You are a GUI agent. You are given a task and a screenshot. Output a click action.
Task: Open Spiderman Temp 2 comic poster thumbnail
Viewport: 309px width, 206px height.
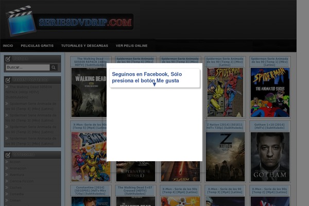[x=225, y=93]
